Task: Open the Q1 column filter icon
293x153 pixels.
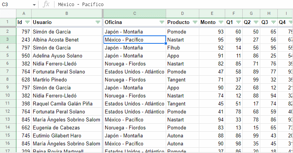Action: tap(239, 22)
